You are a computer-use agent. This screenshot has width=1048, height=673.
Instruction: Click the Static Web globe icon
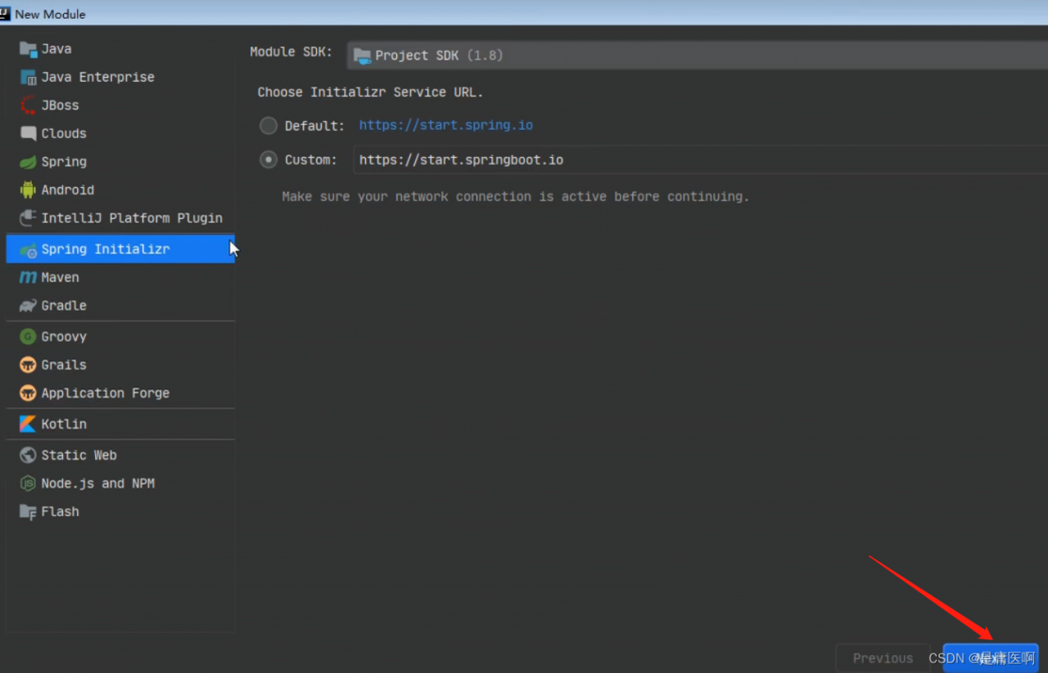click(x=28, y=455)
